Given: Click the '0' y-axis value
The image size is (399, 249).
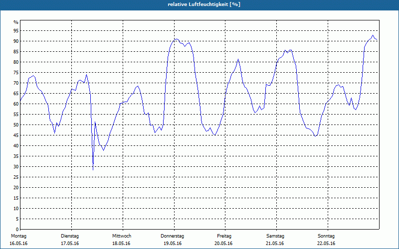Looking at the screenshot, I should pos(17,229).
